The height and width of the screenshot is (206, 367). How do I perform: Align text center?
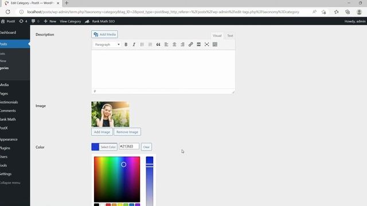[174, 45]
